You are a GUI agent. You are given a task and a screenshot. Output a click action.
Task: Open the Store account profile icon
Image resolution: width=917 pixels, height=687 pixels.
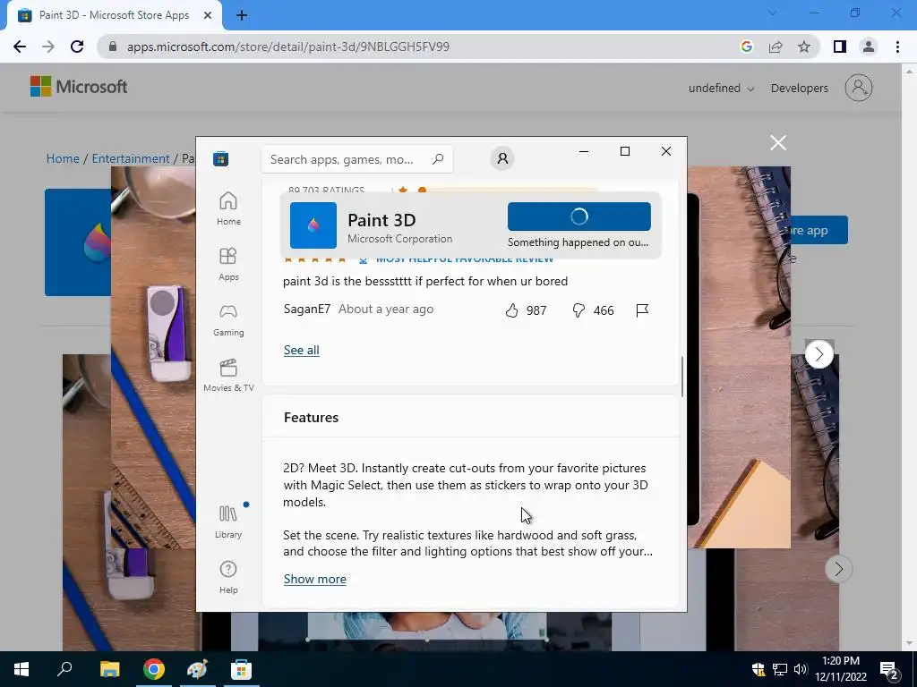pyautogui.click(x=501, y=158)
